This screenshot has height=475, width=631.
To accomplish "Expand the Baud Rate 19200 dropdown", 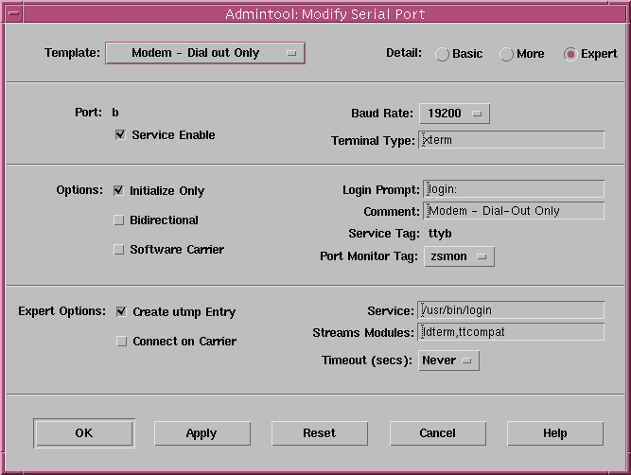I will pos(454,114).
